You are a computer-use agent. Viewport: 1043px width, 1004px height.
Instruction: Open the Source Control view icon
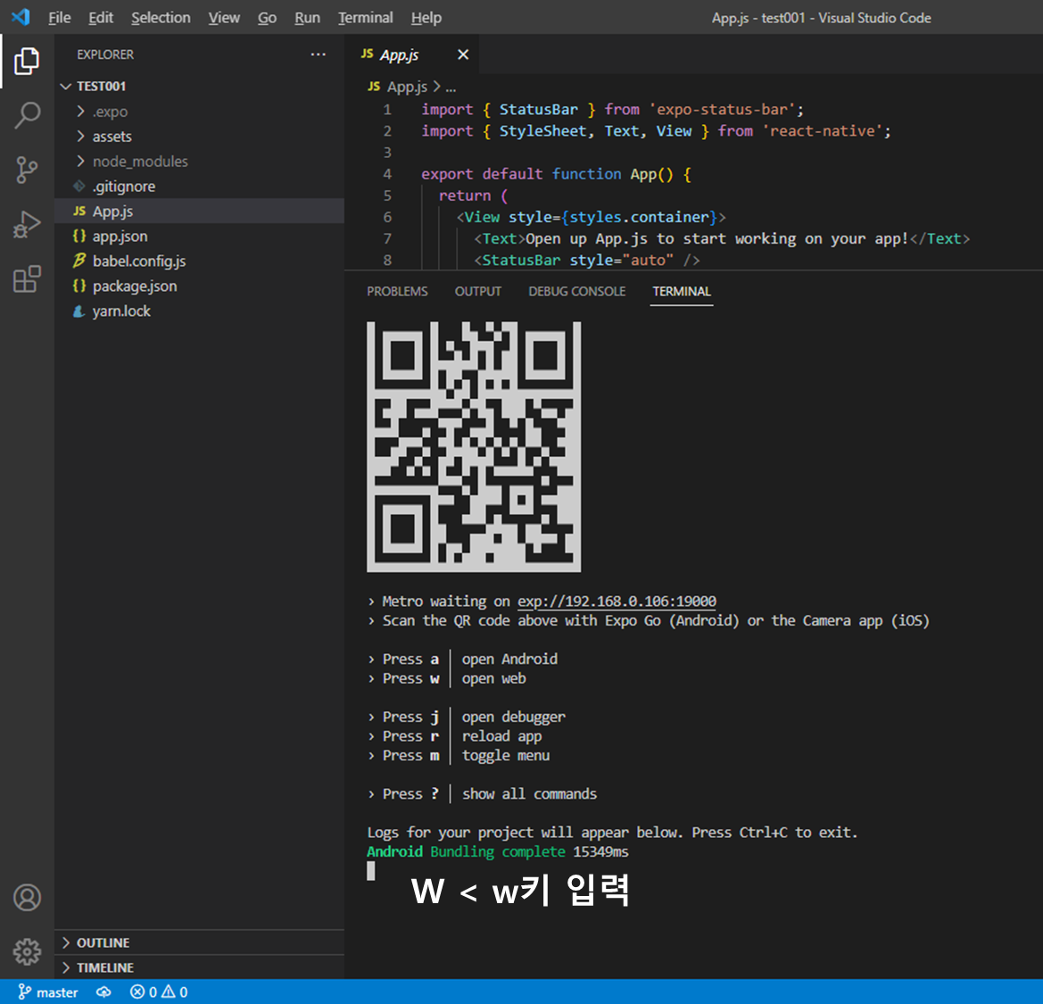click(27, 170)
